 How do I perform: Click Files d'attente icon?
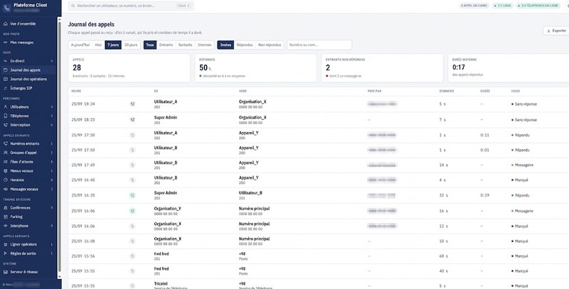pos(6,162)
